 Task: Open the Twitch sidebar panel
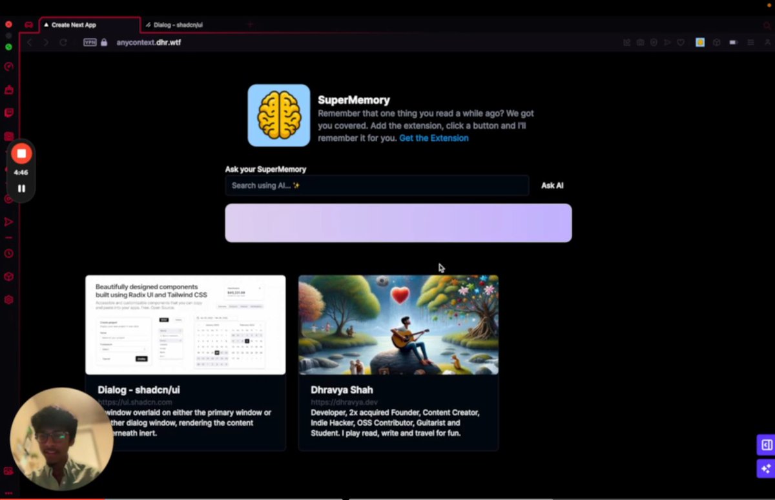tap(9, 113)
